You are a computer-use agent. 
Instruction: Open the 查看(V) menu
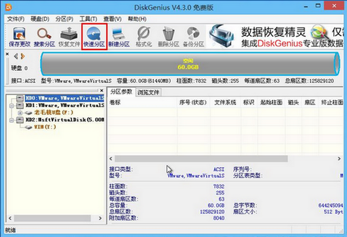click(x=112, y=19)
